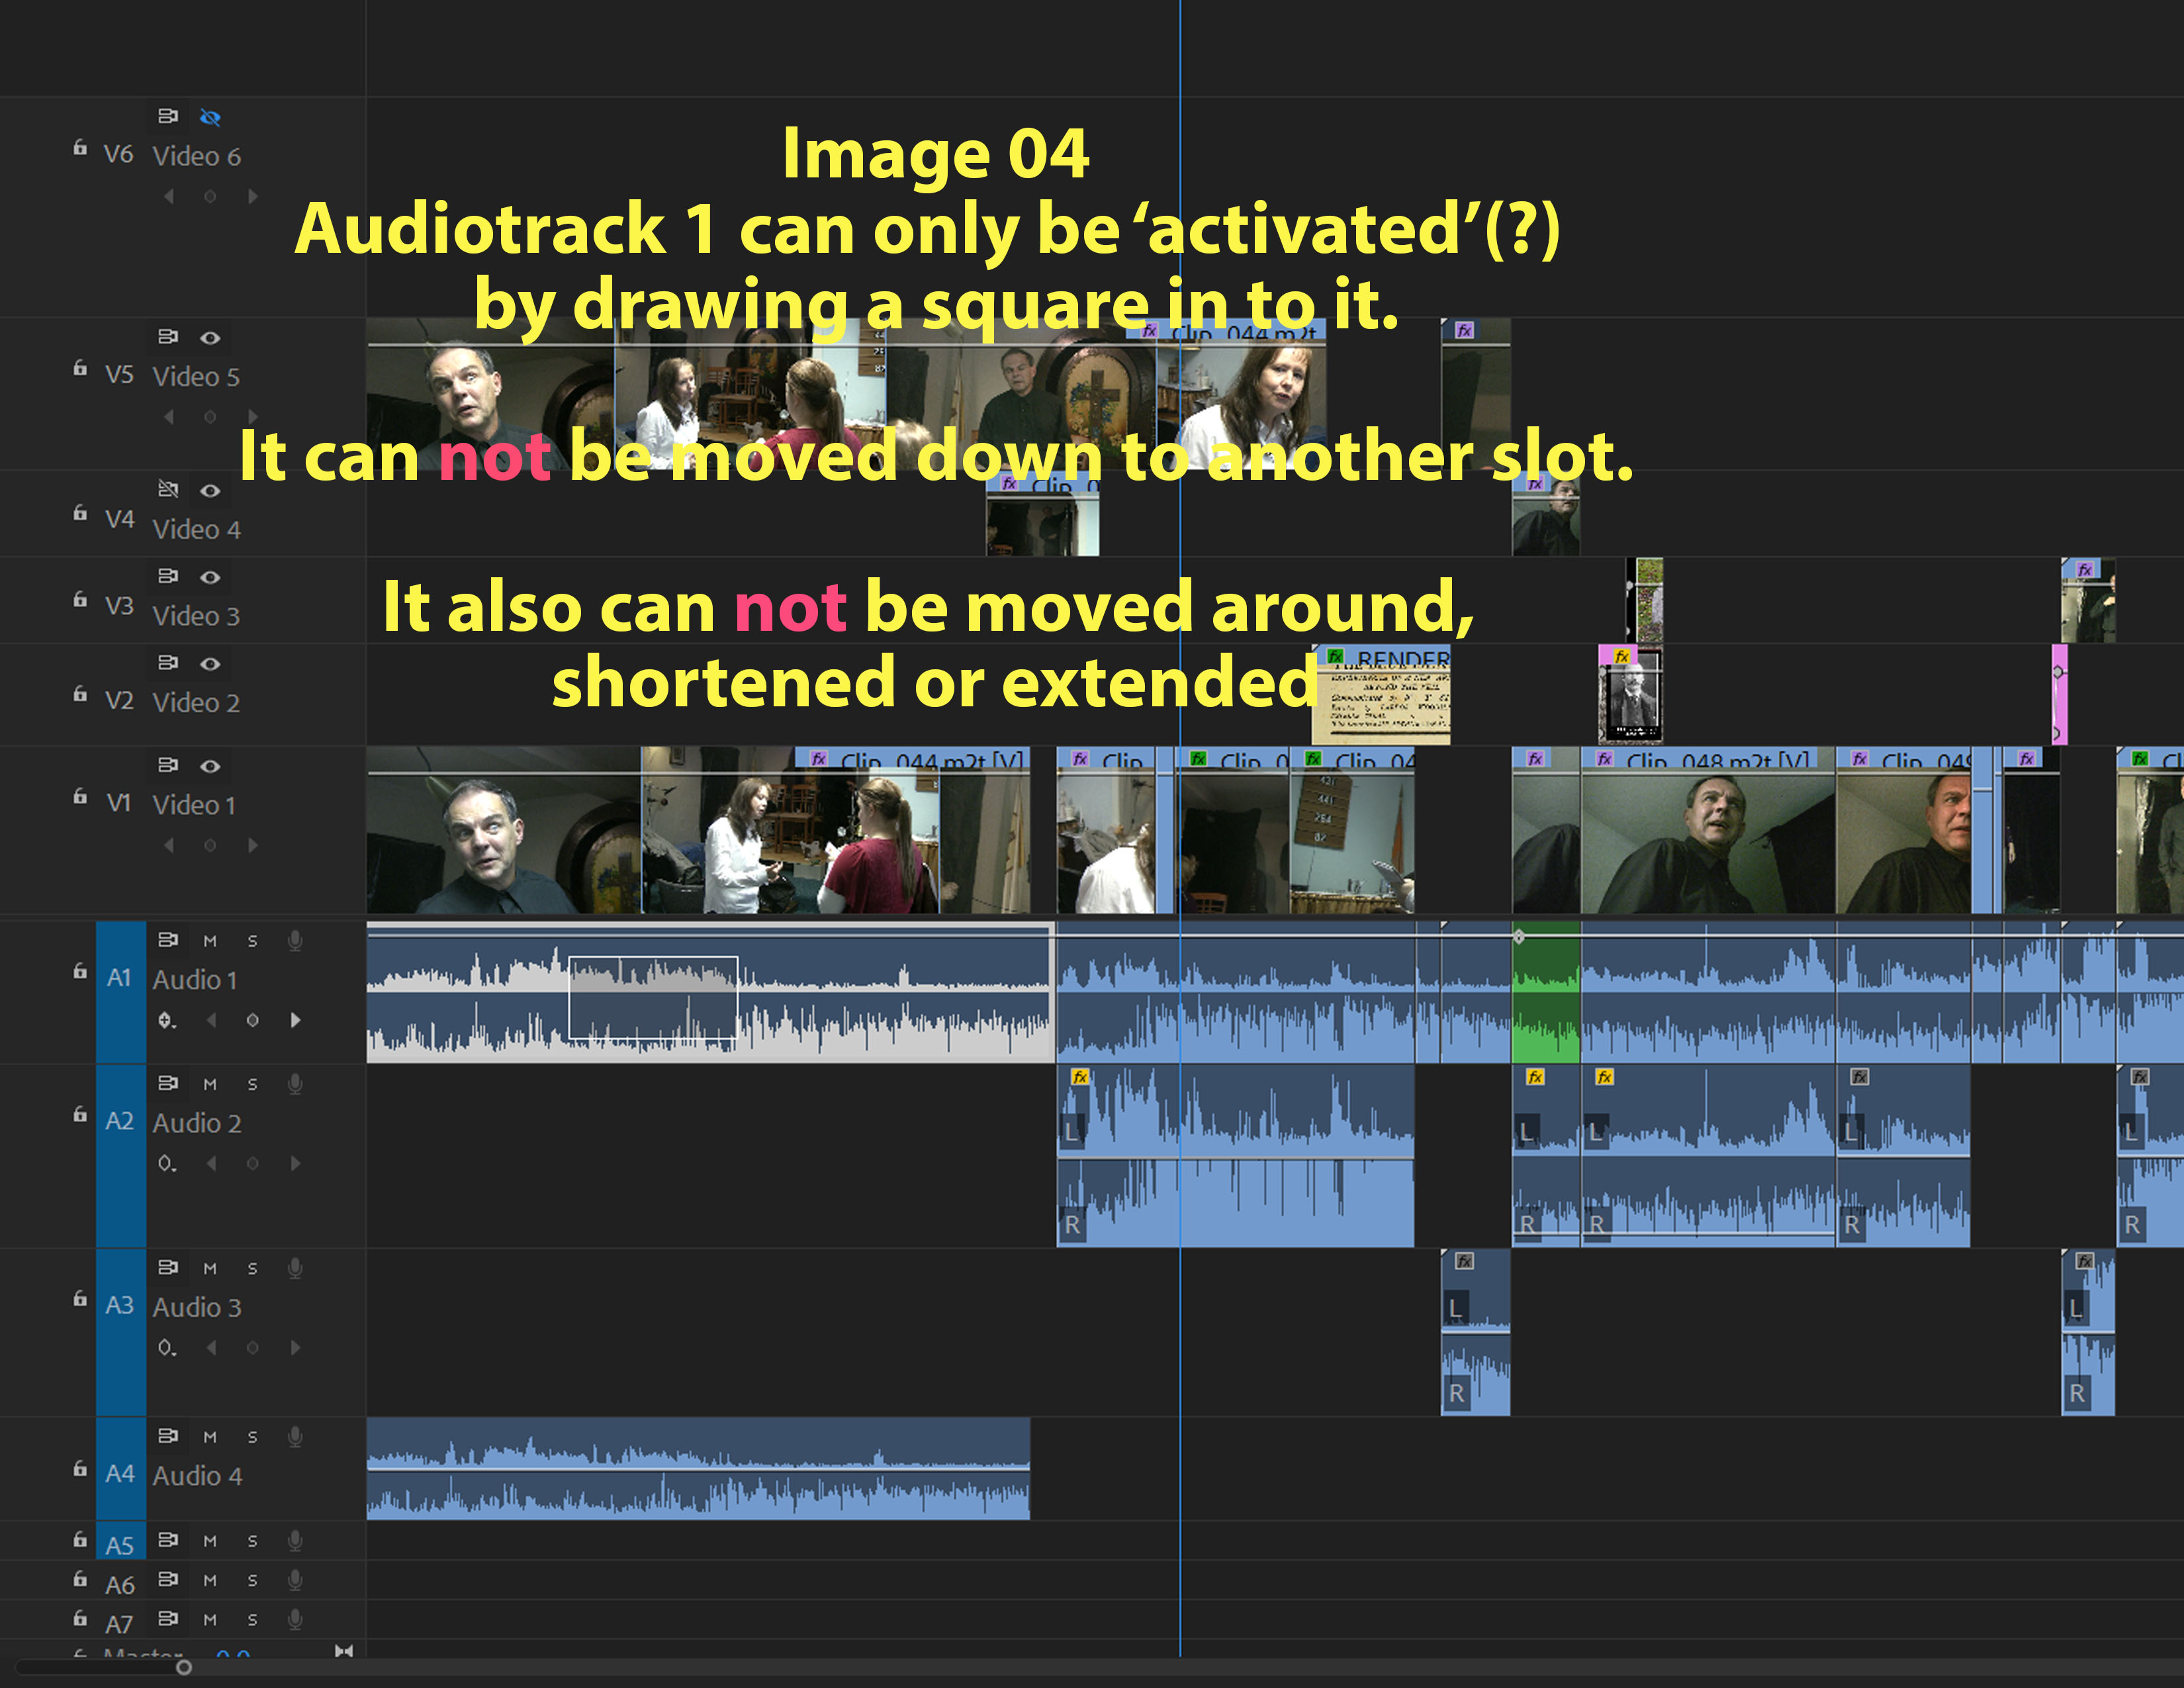This screenshot has height=1688, width=2184.
Task: Click the fx badge on Clip 048.m2t
Action: point(1605,759)
